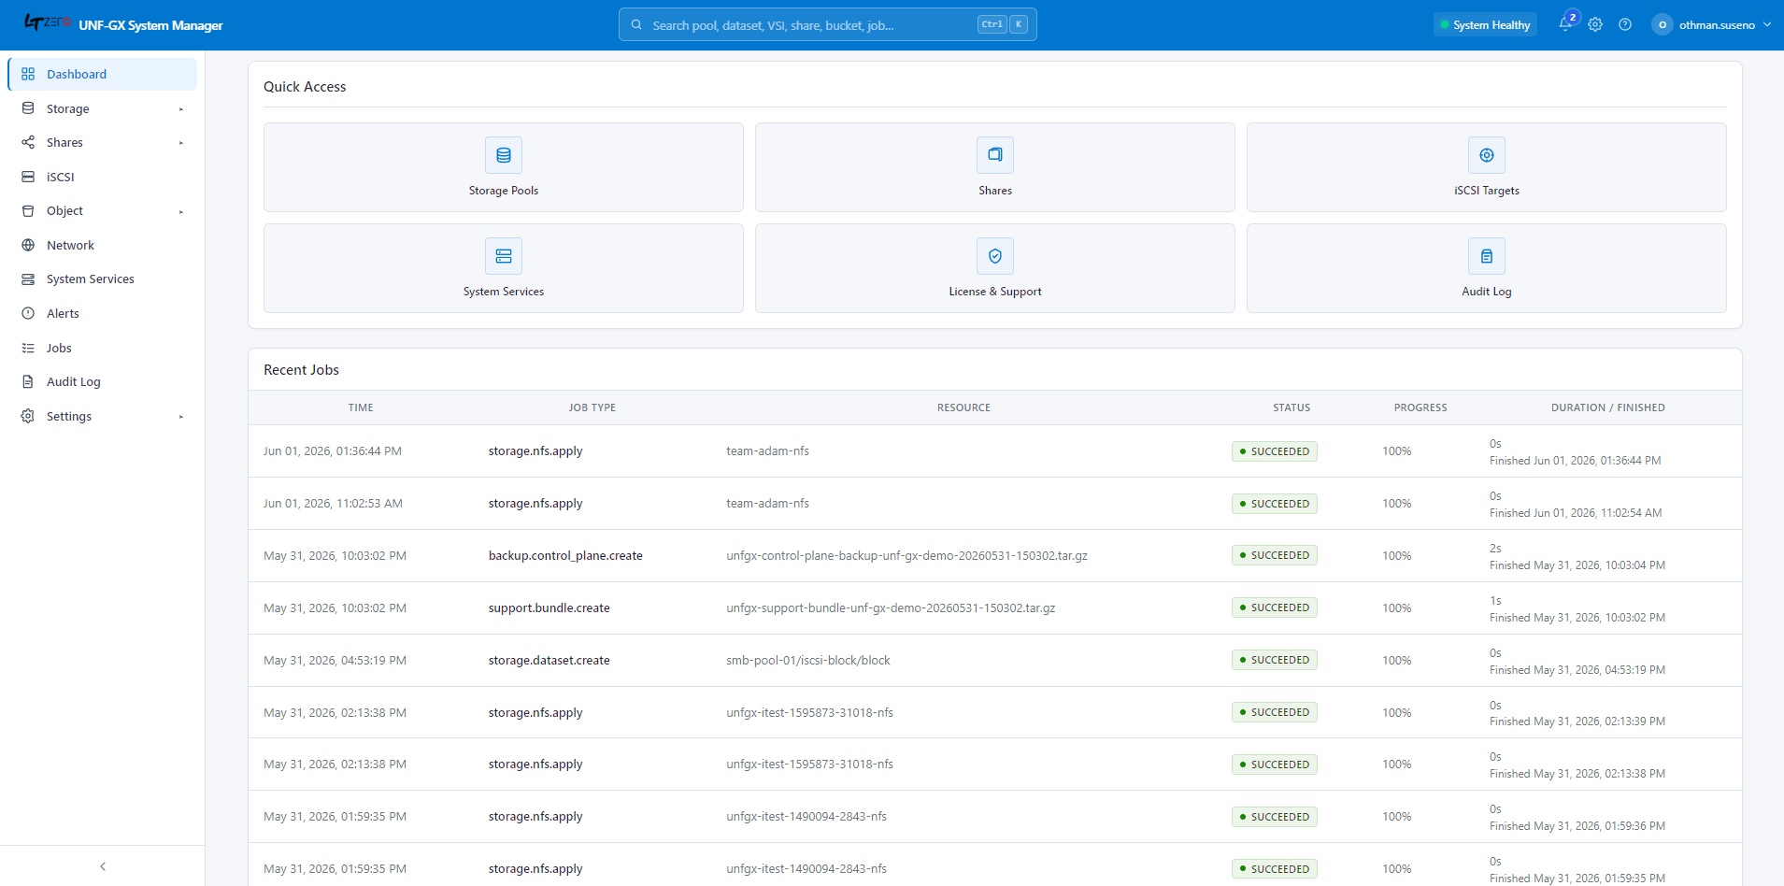The width and height of the screenshot is (1784, 886).
Task: Click the storage.dataset.create job type
Action: pos(549,661)
